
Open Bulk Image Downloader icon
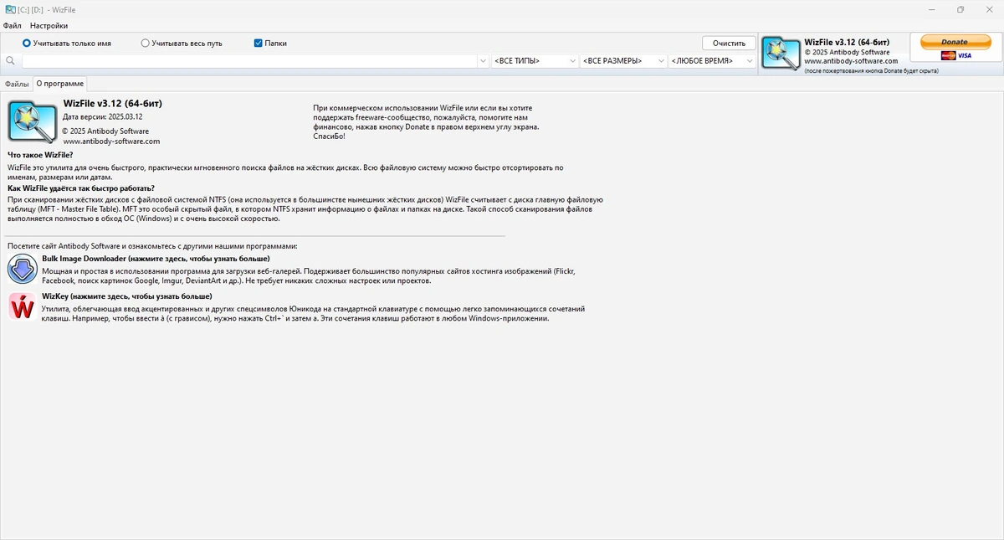pyautogui.click(x=21, y=270)
